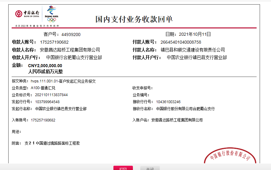Click the amount in words 人民币贰佰万元整
This screenshot has width=271, height=170.
tap(45, 72)
